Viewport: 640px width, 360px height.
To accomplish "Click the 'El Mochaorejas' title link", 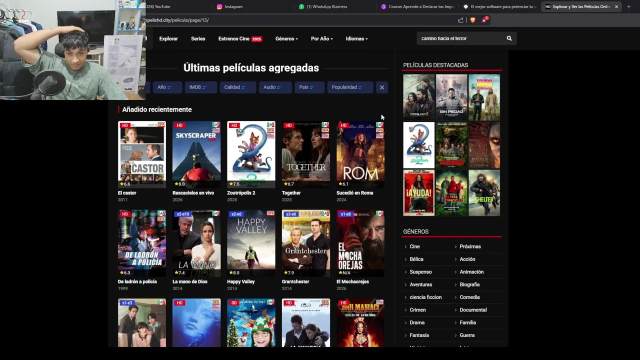I will point(352,282).
